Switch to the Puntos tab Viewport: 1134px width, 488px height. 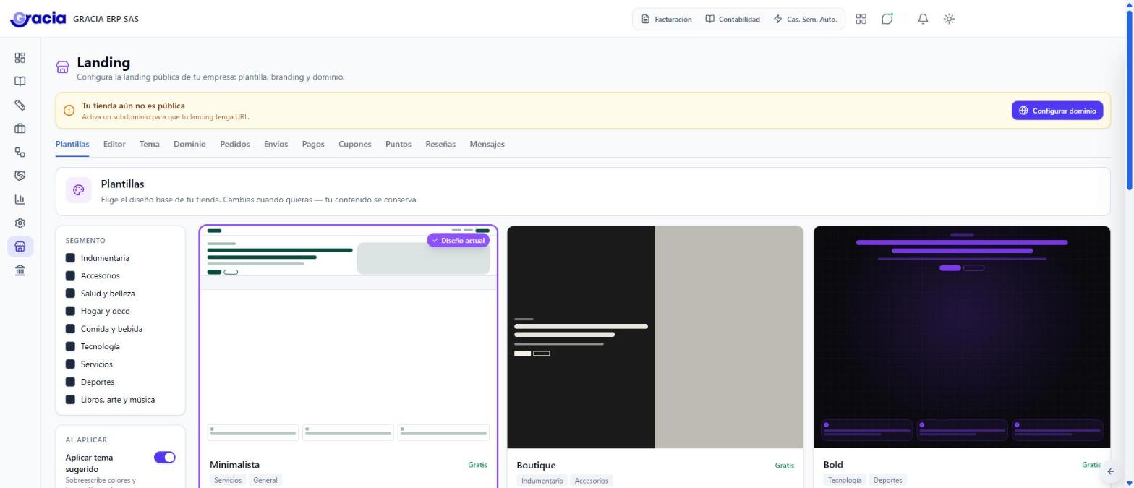398,144
